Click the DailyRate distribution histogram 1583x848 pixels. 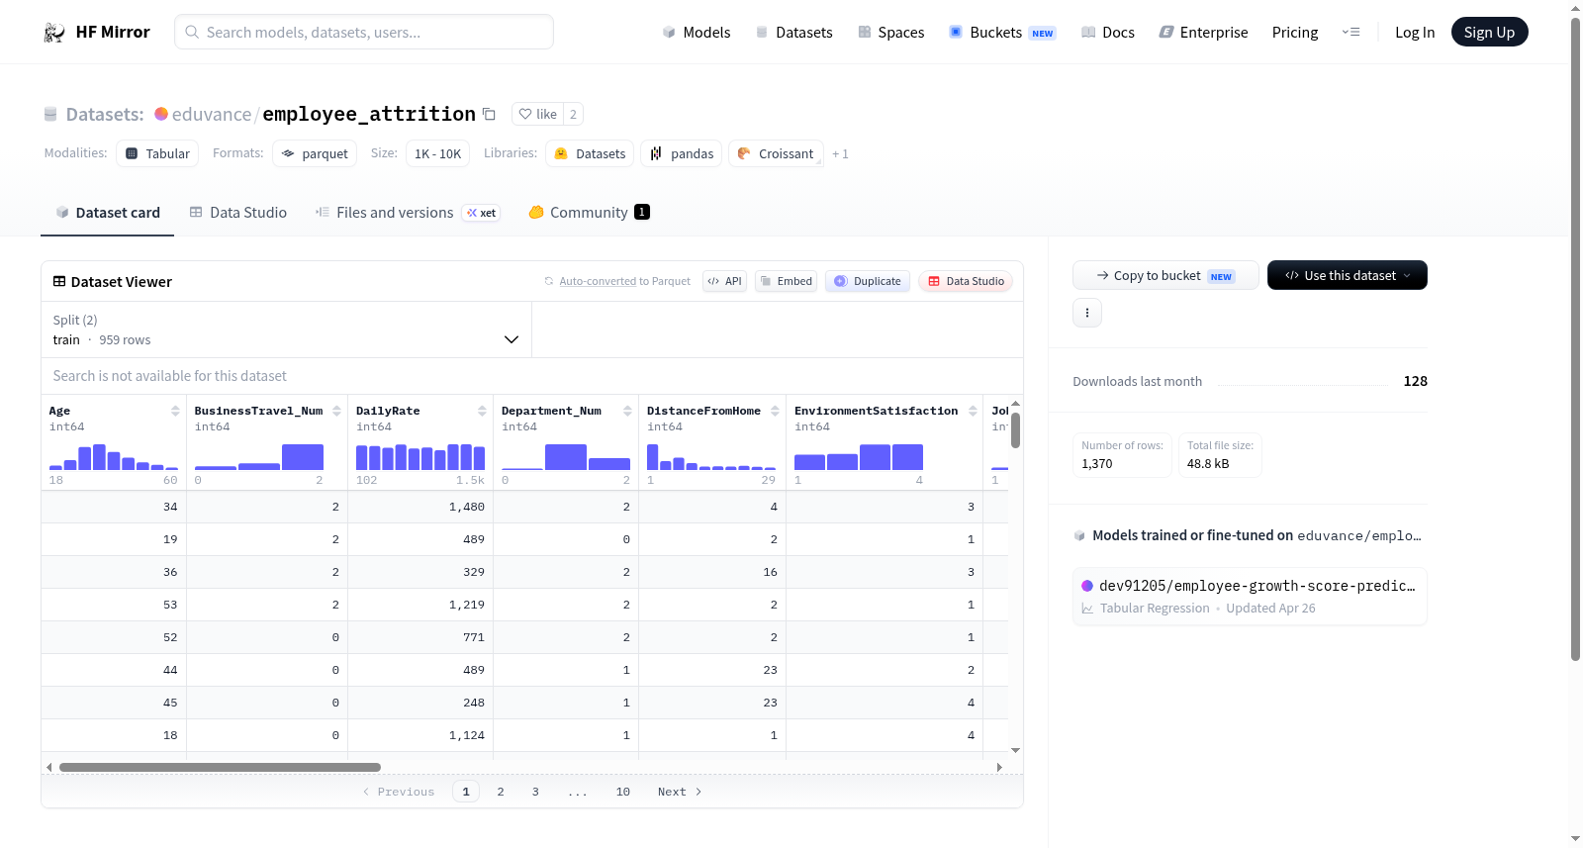point(420,457)
